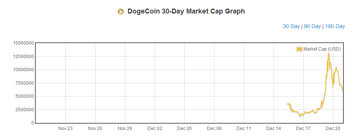This screenshot has width=363, height=136.
Task: Click the DogeCoin logo icon
Action: pyautogui.click(x=121, y=12)
